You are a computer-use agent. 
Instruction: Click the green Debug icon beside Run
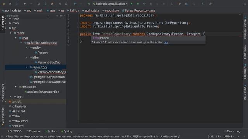coord(138,4)
